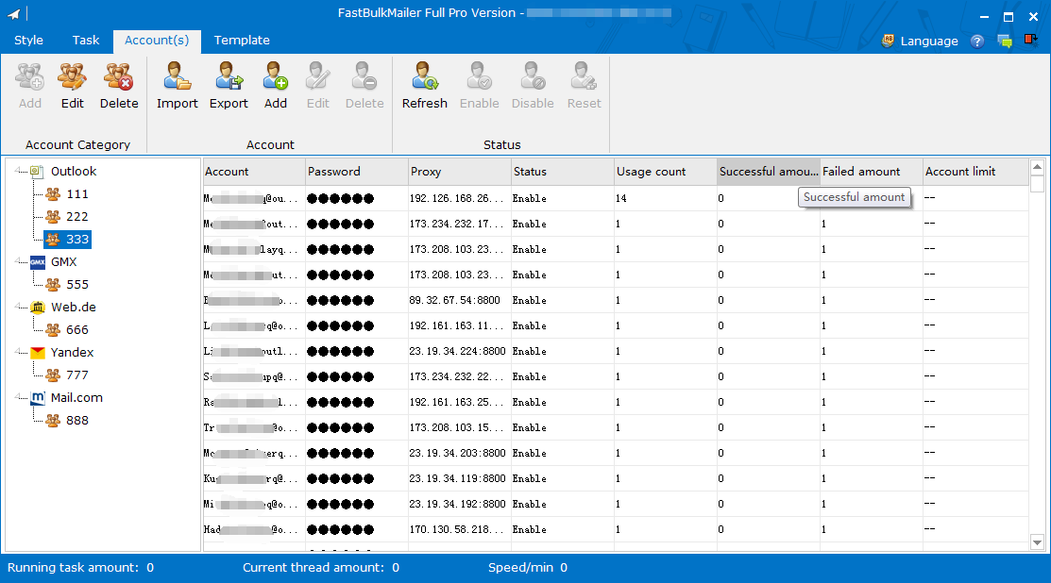Open the Template tab
Image resolution: width=1051 pixels, height=583 pixels.
tap(242, 41)
